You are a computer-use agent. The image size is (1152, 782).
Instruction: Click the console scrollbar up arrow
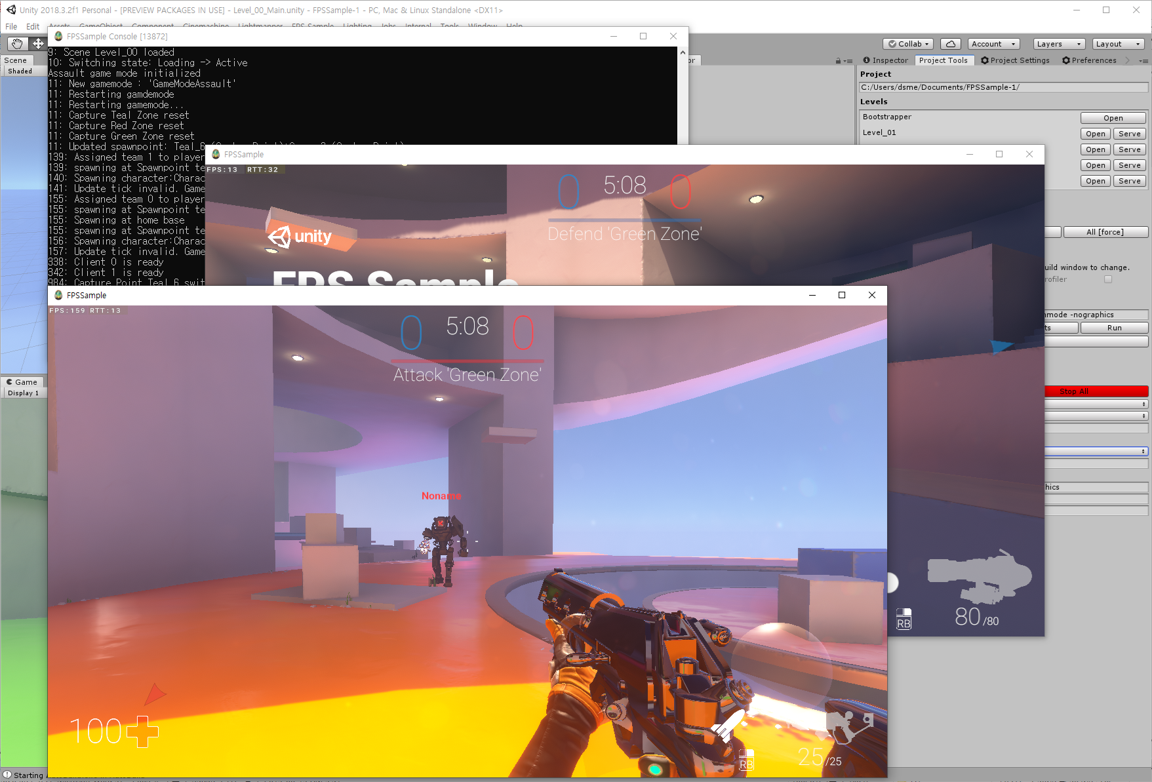pyautogui.click(x=683, y=52)
